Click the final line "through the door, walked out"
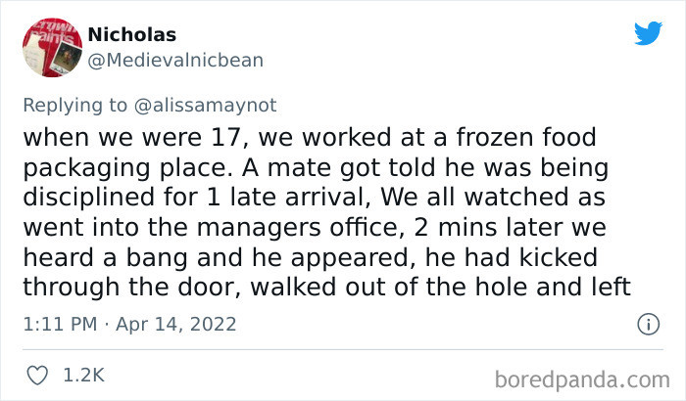The width and height of the screenshot is (686, 401). [326, 287]
